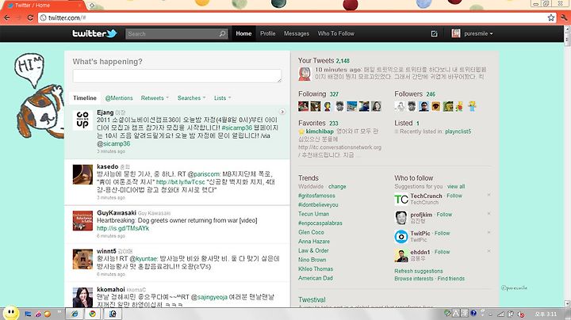The image size is (571, 320).
Task: Open kimchibap's favorite tweet
Action: click(x=339, y=143)
